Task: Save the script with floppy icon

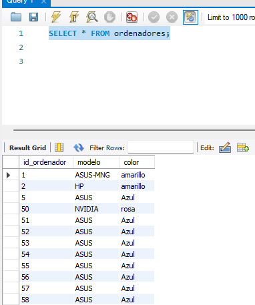Action: [x=33, y=17]
